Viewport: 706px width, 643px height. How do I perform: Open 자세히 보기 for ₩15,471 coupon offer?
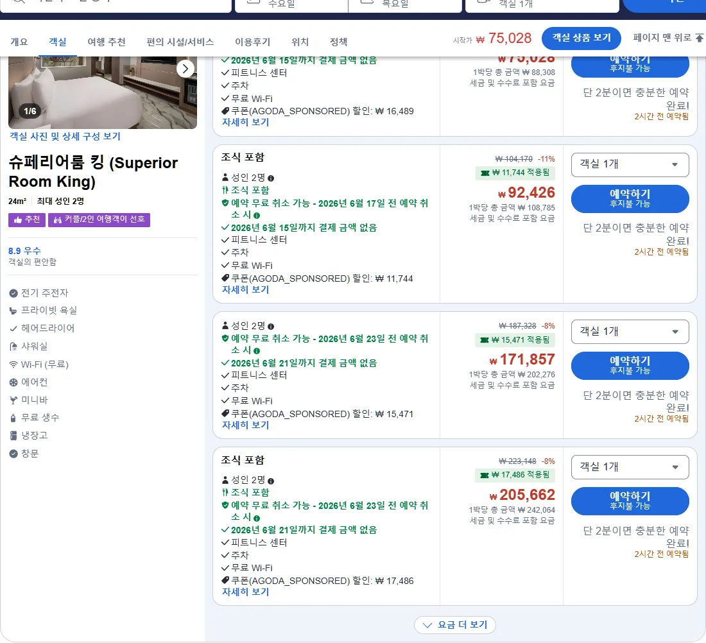coord(245,425)
